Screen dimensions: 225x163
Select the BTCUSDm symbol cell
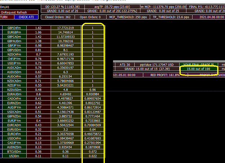[x=14, y=152]
